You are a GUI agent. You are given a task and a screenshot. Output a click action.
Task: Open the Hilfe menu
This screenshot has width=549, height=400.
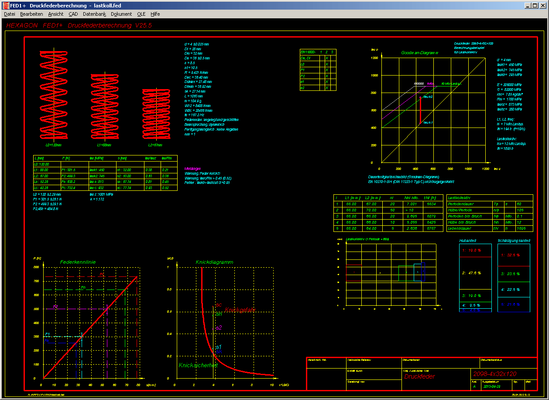click(x=155, y=14)
